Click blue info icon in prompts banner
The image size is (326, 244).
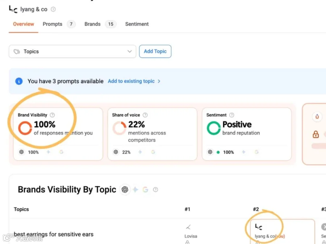tap(19, 81)
